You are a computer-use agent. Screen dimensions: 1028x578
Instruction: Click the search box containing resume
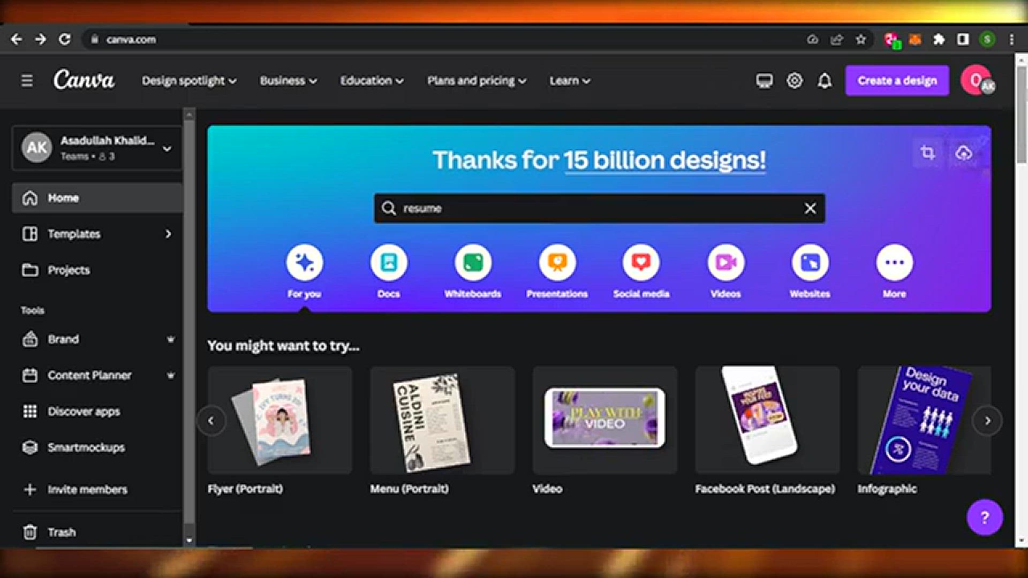(599, 208)
